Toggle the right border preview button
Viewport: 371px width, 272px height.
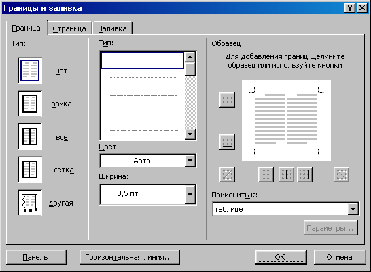(304, 175)
